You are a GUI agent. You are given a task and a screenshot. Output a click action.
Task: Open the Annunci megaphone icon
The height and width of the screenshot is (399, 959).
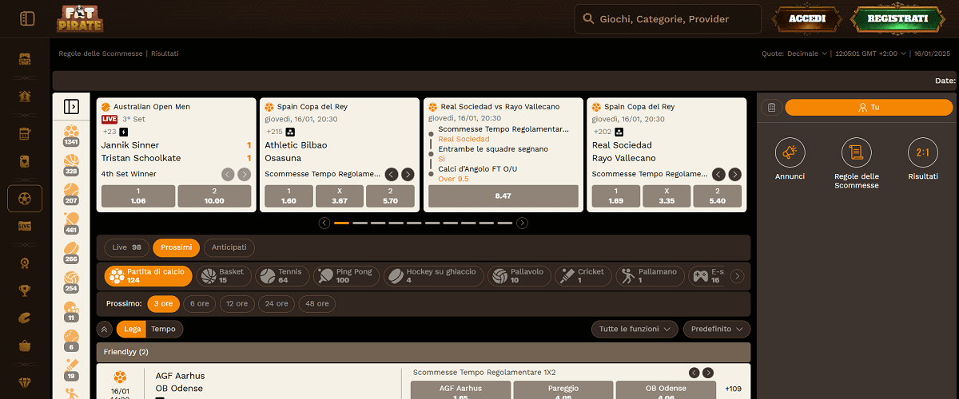coord(790,152)
